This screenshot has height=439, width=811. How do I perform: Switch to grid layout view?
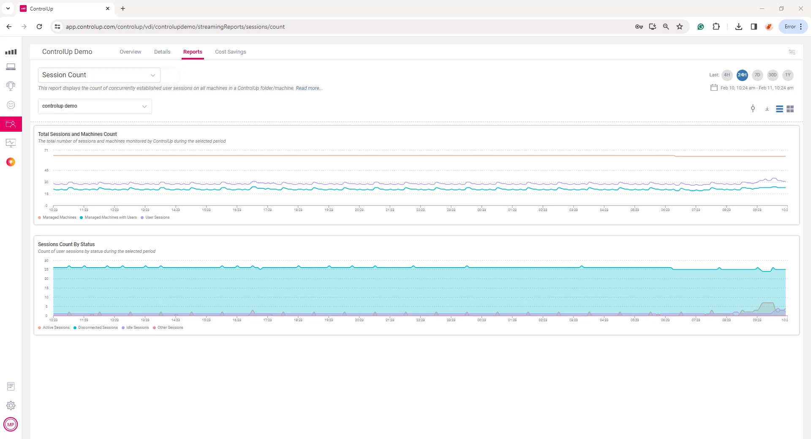click(x=790, y=109)
